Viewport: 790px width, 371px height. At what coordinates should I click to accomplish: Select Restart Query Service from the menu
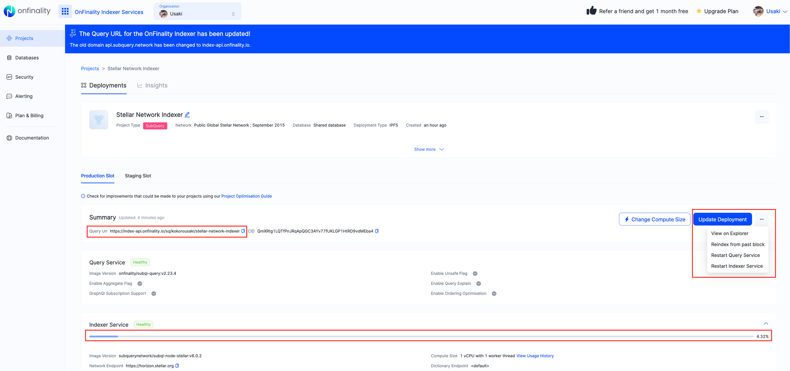point(735,255)
